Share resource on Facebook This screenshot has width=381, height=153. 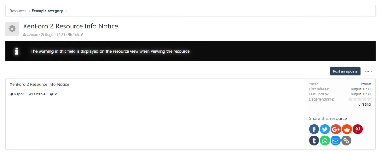(314, 129)
